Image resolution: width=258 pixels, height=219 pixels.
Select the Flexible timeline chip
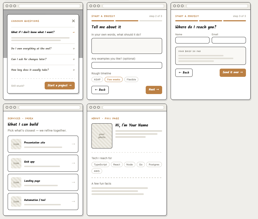131,80
